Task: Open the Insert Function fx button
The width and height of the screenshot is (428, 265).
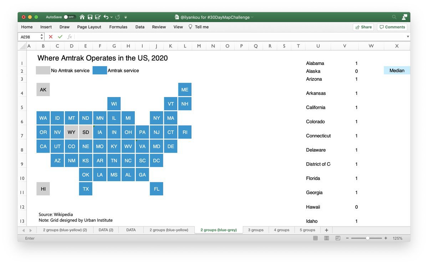Action: (70, 37)
